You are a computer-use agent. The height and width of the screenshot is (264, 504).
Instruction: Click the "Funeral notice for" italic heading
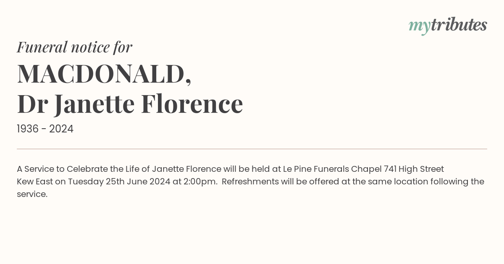pyautogui.click(x=75, y=47)
